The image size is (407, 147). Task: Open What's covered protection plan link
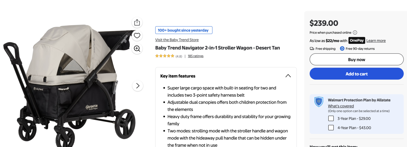click(341, 106)
